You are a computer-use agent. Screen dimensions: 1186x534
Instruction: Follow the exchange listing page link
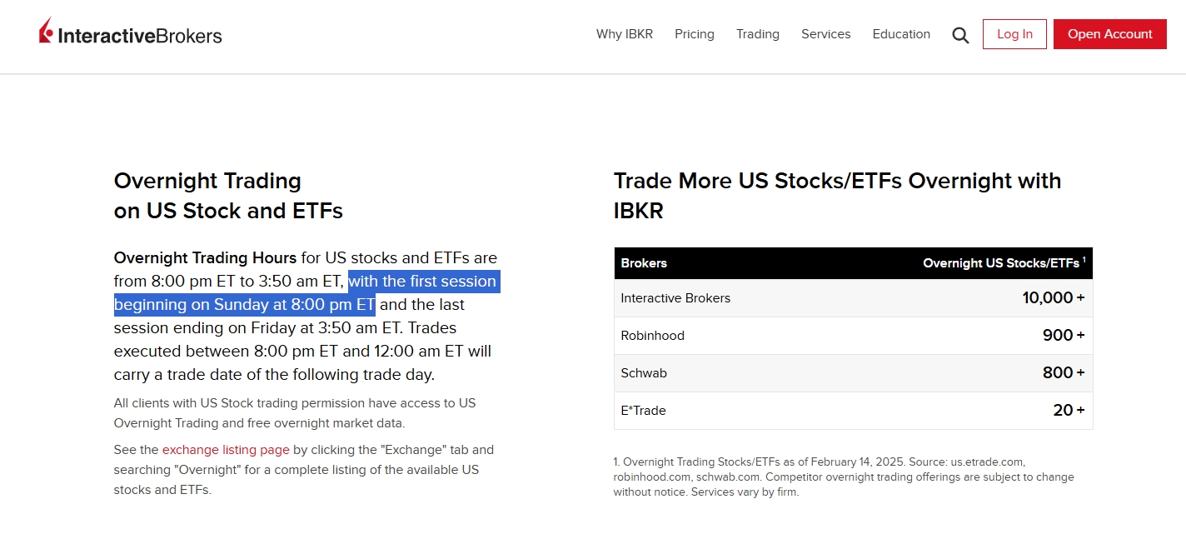226,450
